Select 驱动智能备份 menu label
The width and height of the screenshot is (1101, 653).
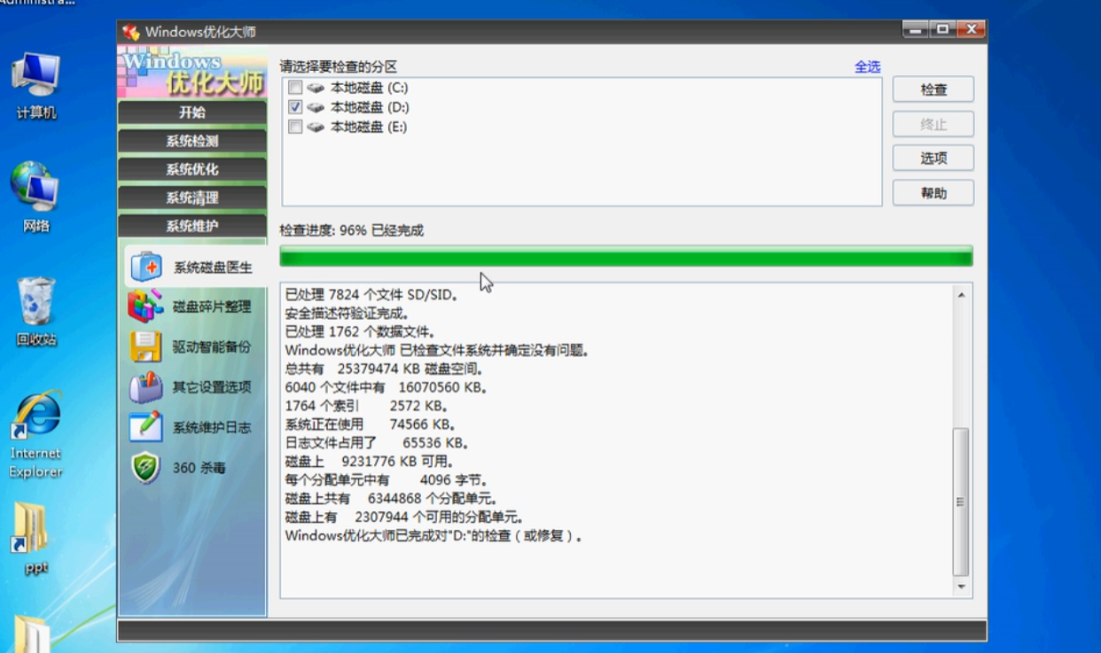(x=212, y=346)
